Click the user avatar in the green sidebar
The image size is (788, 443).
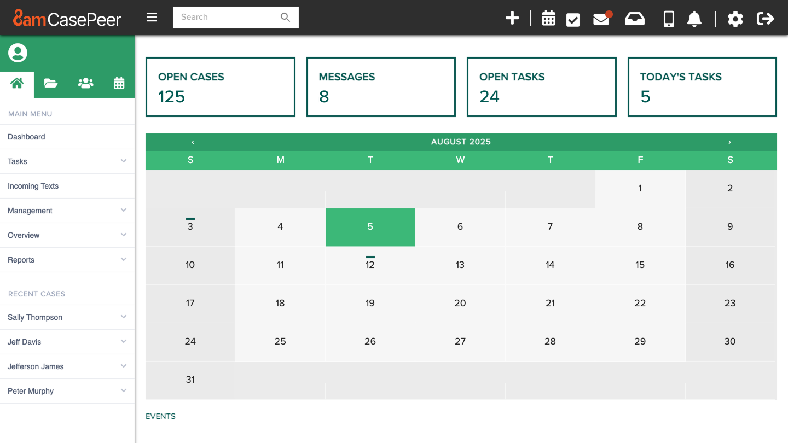coord(17,53)
